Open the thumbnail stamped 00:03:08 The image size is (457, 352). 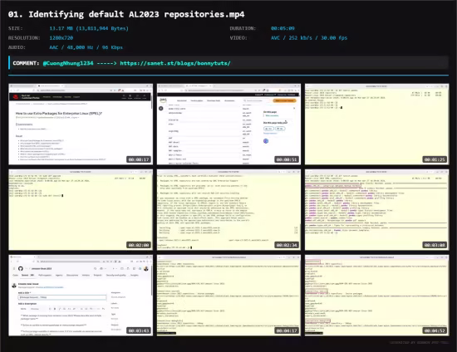pos(377,210)
